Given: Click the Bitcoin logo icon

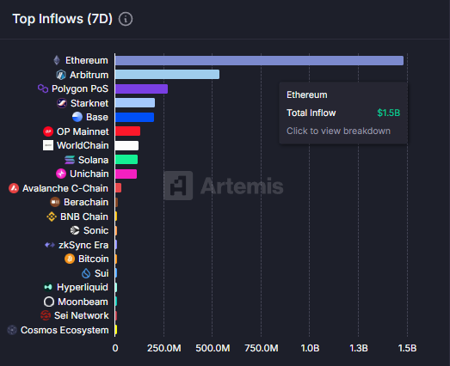Looking at the screenshot, I should (x=70, y=259).
